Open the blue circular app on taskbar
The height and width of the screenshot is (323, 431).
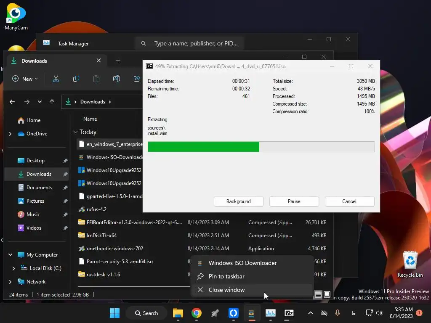pyautogui.click(x=233, y=313)
